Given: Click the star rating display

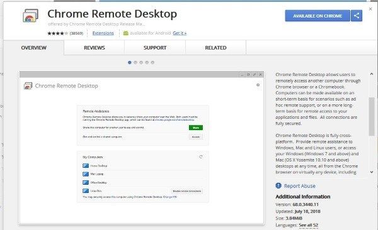Looking at the screenshot, I should tap(58, 33).
